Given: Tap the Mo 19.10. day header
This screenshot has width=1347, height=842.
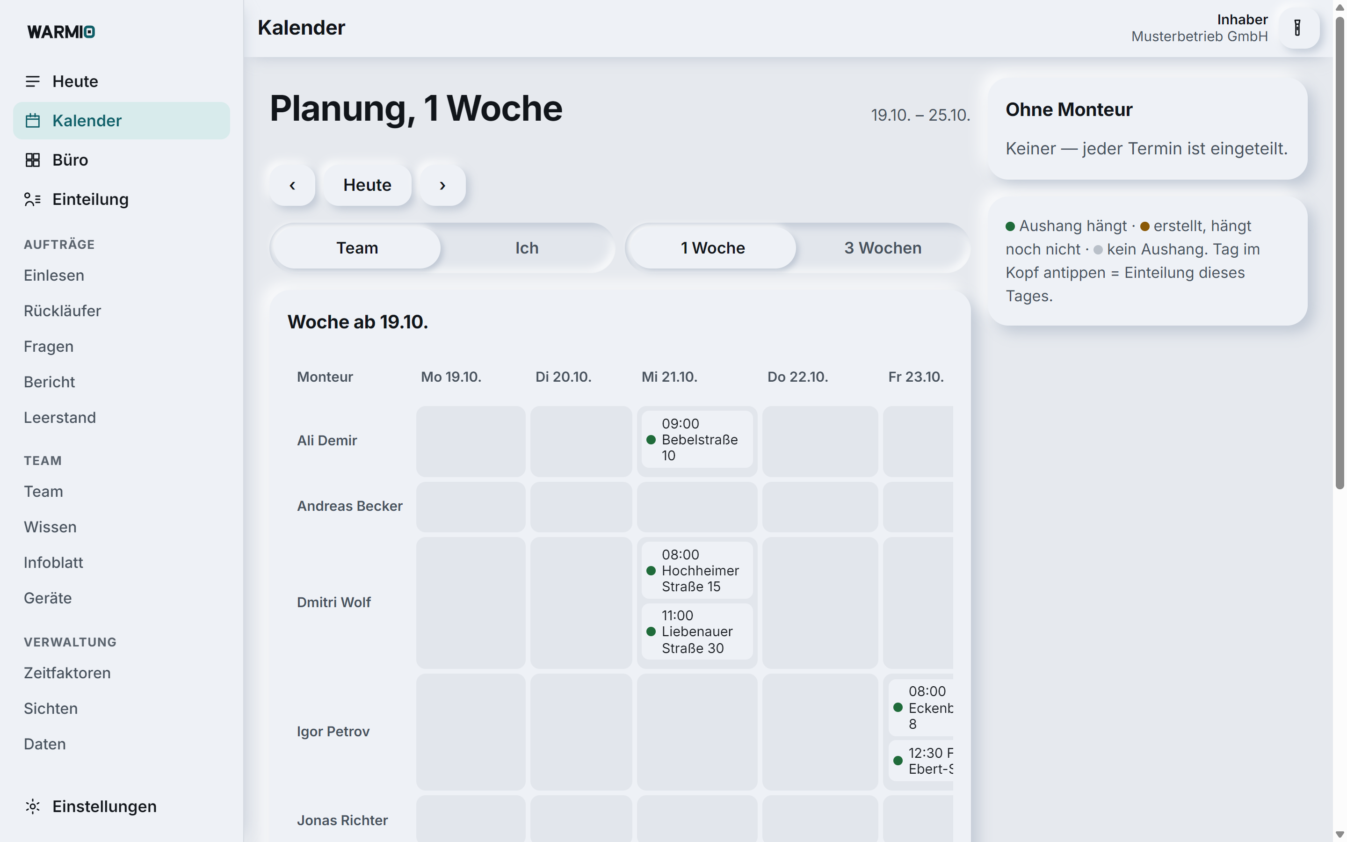Looking at the screenshot, I should 451,377.
